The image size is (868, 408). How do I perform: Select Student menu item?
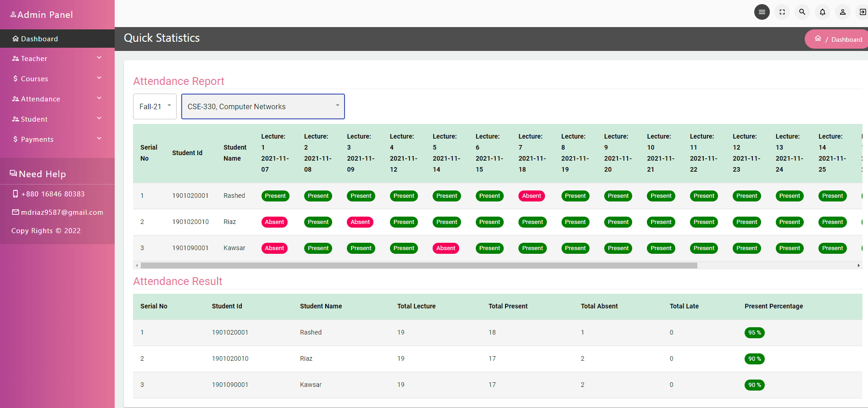pos(57,119)
